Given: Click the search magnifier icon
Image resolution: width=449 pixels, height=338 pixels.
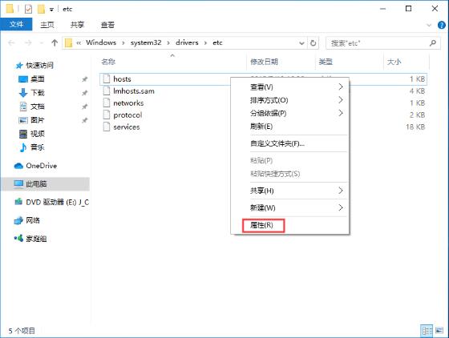Looking at the screenshot, I should (433, 43).
